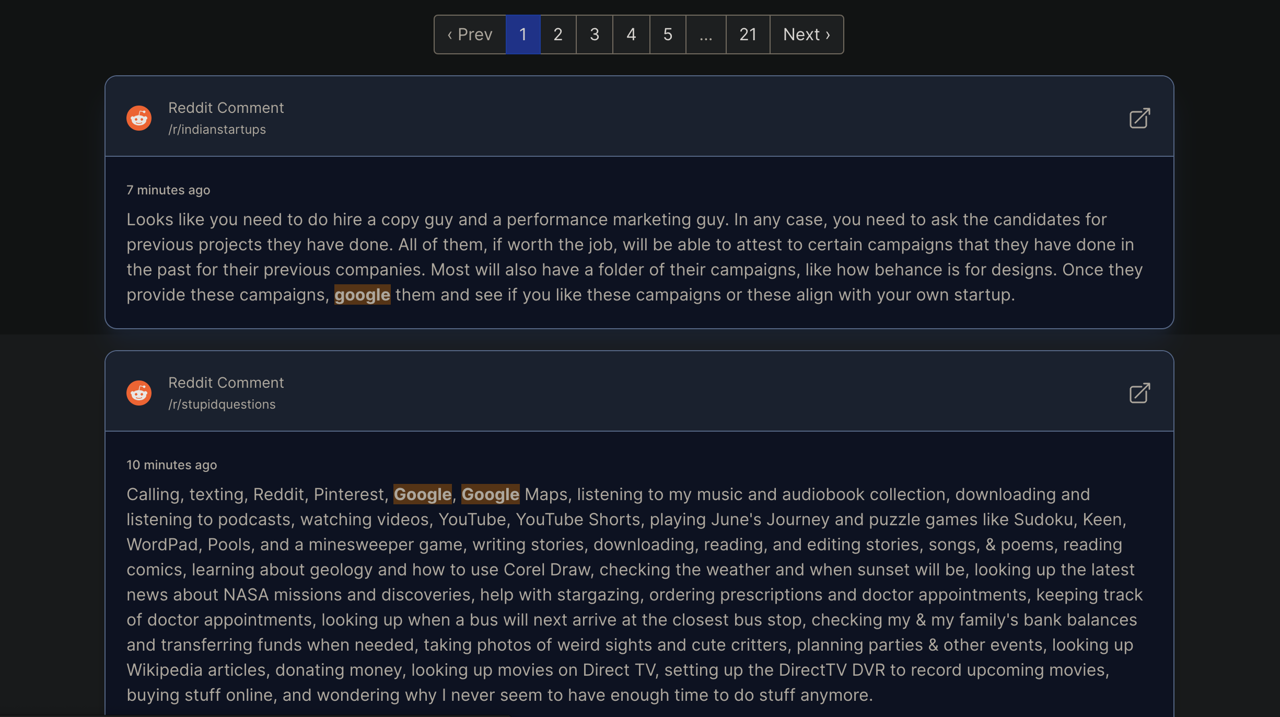Click the Reddit logo icon on first comment

point(139,117)
